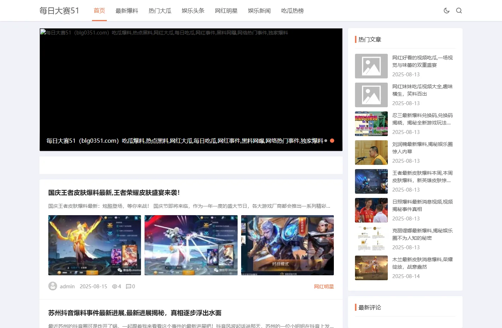Select the active orange carousel dot
This screenshot has width=502, height=328.
point(332,141)
